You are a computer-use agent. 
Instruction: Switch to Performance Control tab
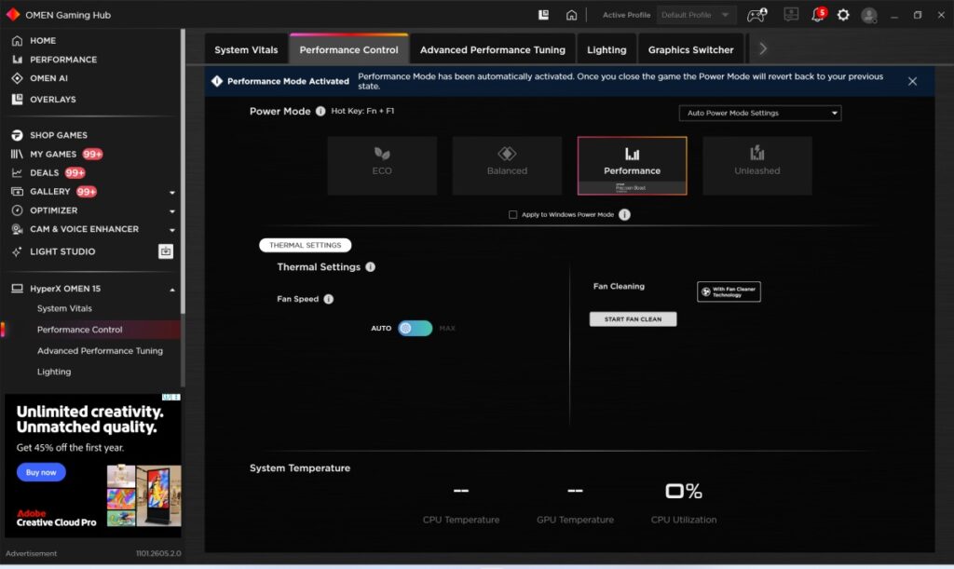point(348,49)
